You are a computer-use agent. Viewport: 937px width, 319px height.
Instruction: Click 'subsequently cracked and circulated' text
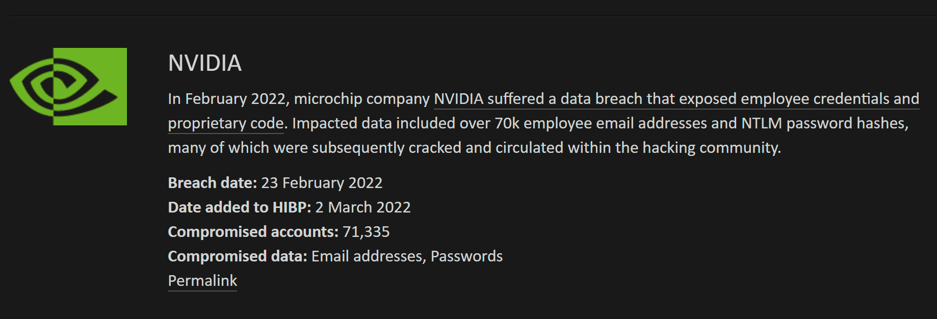(x=438, y=148)
